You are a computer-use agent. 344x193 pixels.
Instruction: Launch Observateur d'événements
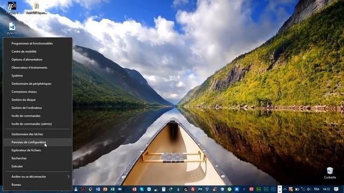pyautogui.click(x=38, y=68)
